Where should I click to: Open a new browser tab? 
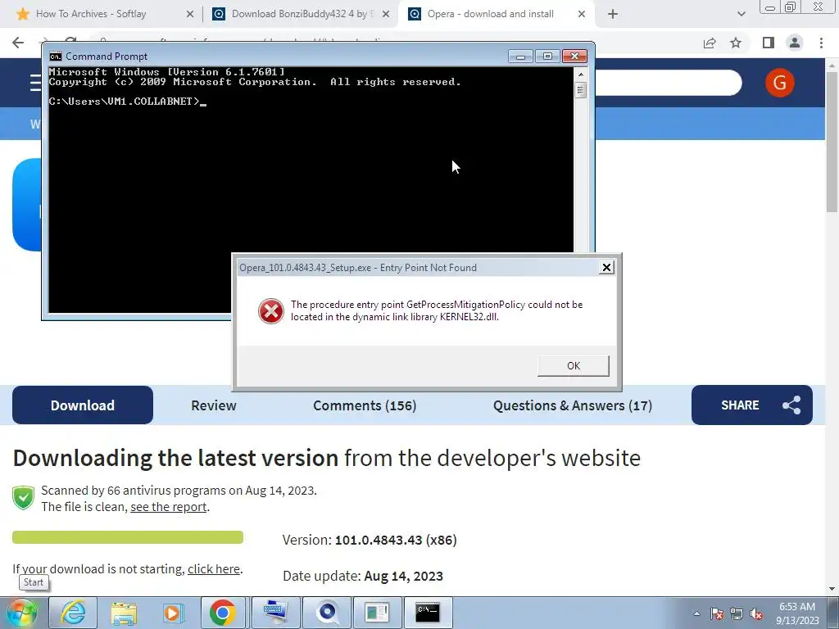click(613, 15)
